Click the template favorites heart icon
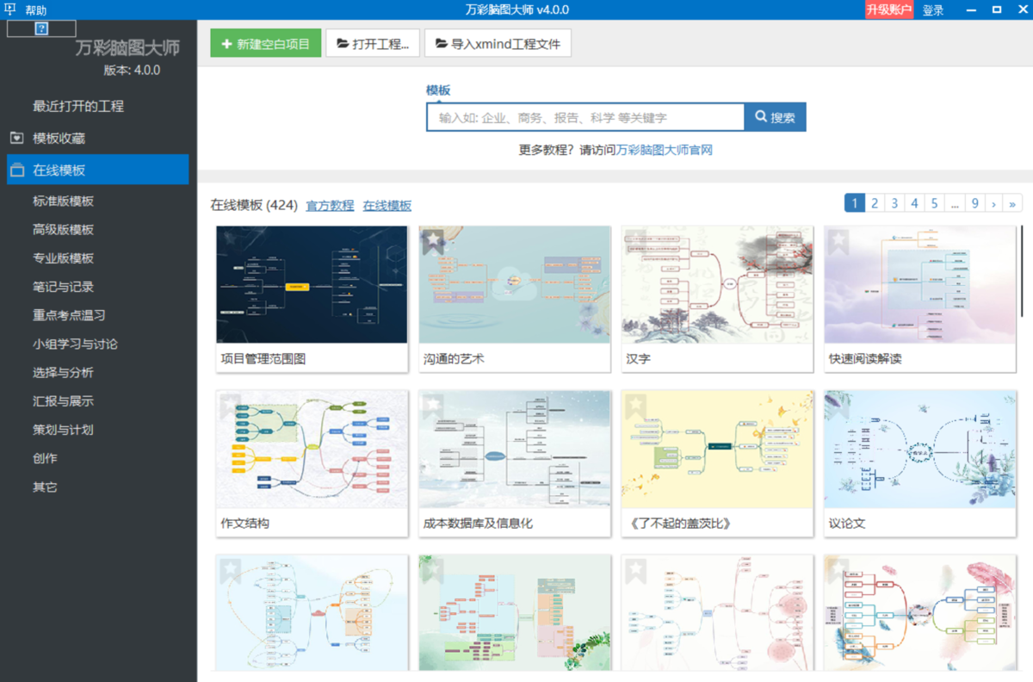Image resolution: width=1033 pixels, height=682 pixels. pos(16,138)
